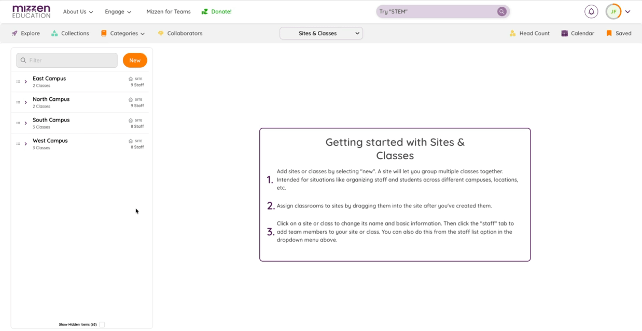
Task: Open the JF user avatar
Action: [x=613, y=11]
